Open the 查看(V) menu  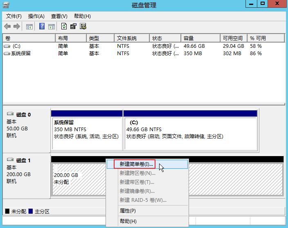pos(59,16)
